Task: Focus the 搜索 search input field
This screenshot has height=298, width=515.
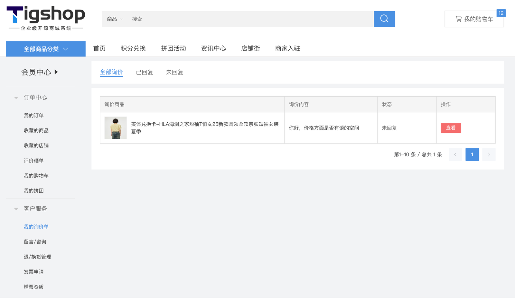Action: [x=251, y=19]
